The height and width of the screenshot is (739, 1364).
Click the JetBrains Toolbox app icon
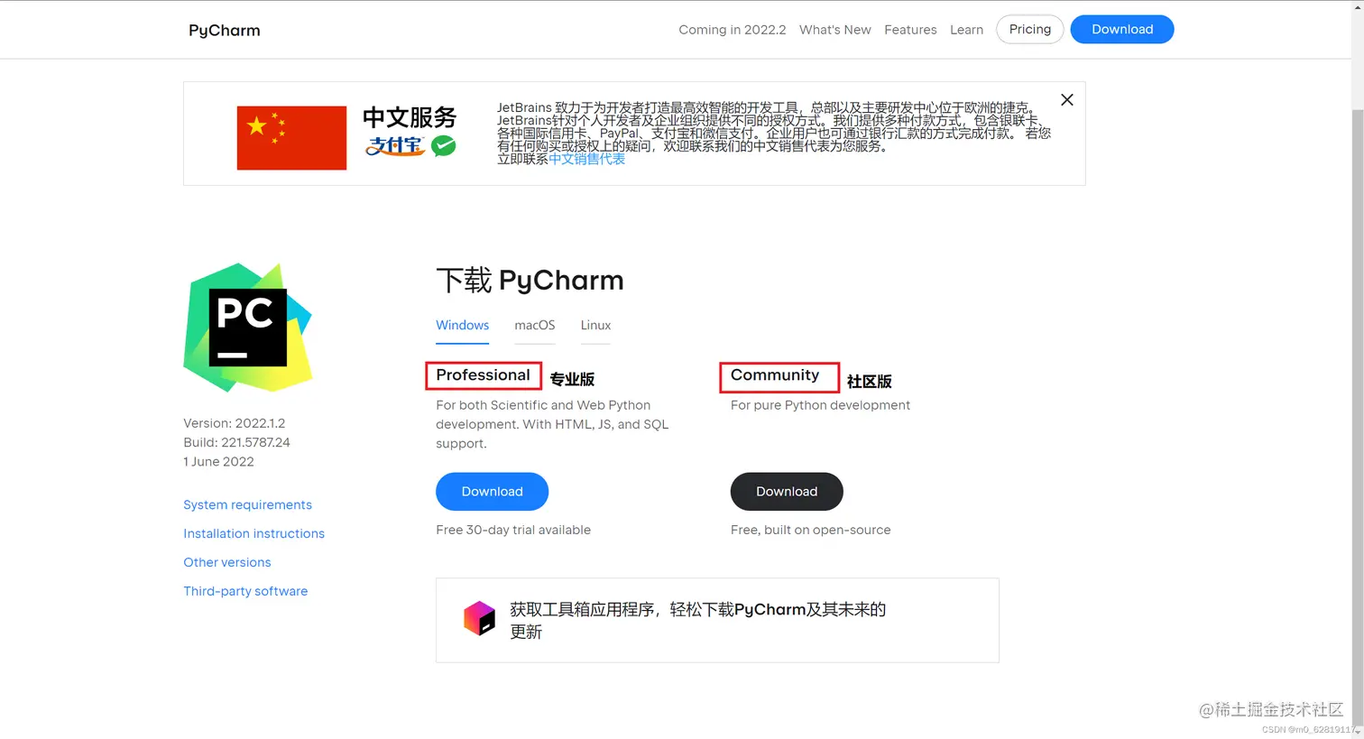click(479, 619)
